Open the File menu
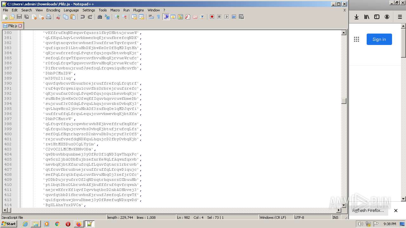The width and height of the screenshot is (406, 228). click(5, 10)
